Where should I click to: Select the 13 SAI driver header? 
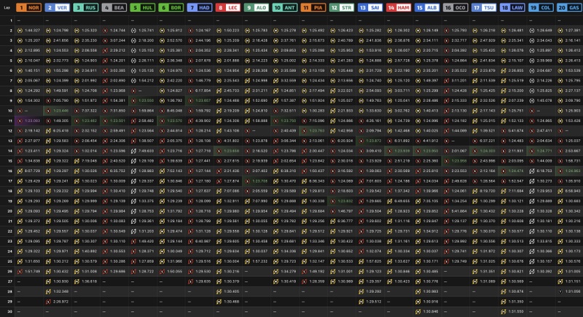point(370,7)
